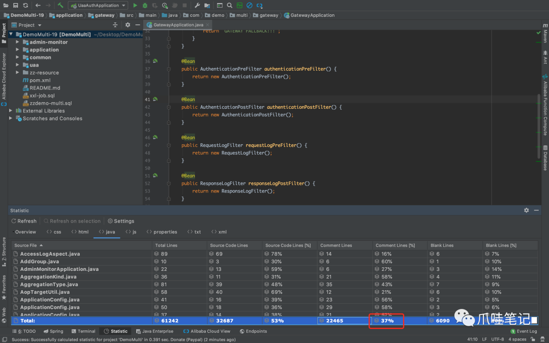Click the 4 spaces indent indicator
Screen dimensions: 549x343
(517, 339)
